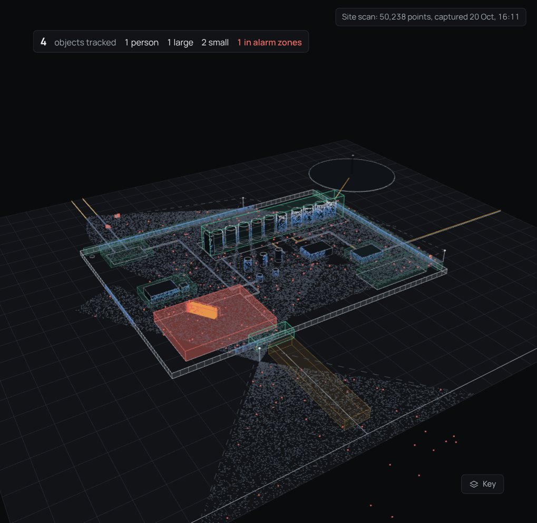Image resolution: width=537 pixels, height=523 pixels.
Task: Click the '4' objects tracked number
Action: pyautogui.click(x=44, y=42)
